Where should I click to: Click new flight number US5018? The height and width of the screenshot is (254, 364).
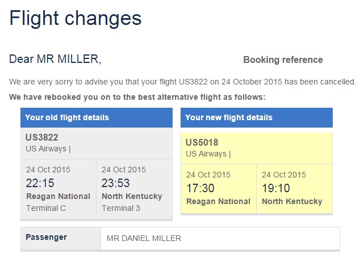point(202,142)
